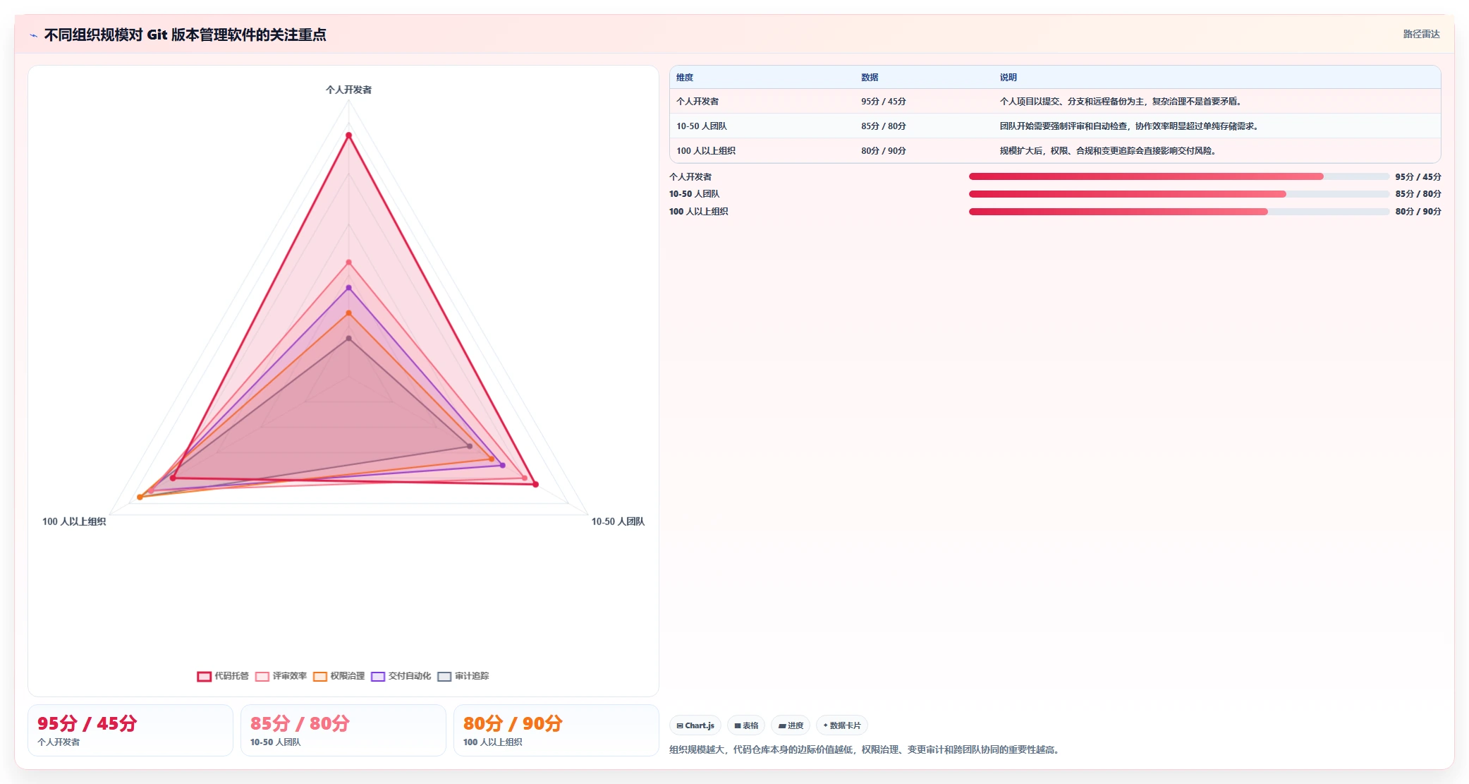Click the page title 不同组织规模对 Git 版本管理软件的关注重点

click(x=185, y=35)
